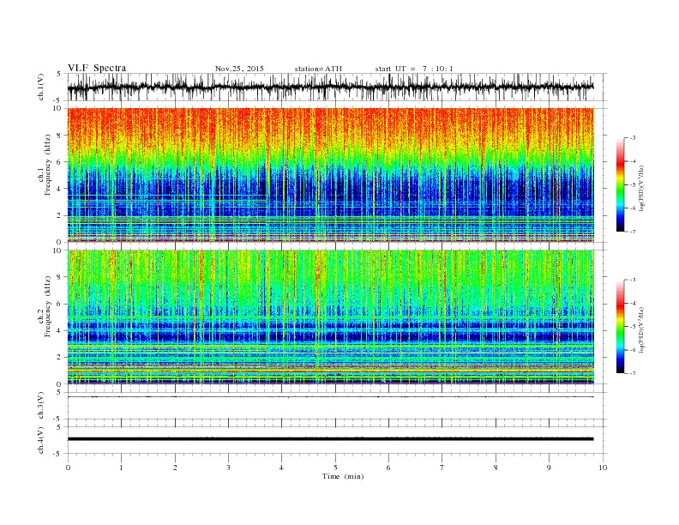The width and height of the screenshot is (679, 525).
Task: Click time axis tick label "6"
Action: [388, 468]
